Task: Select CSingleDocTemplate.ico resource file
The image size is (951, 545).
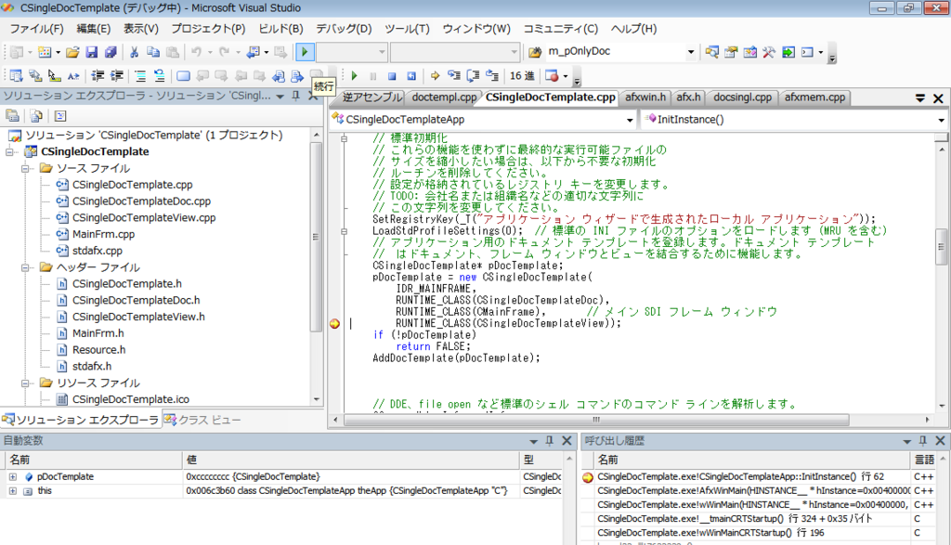Action: [x=130, y=399]
